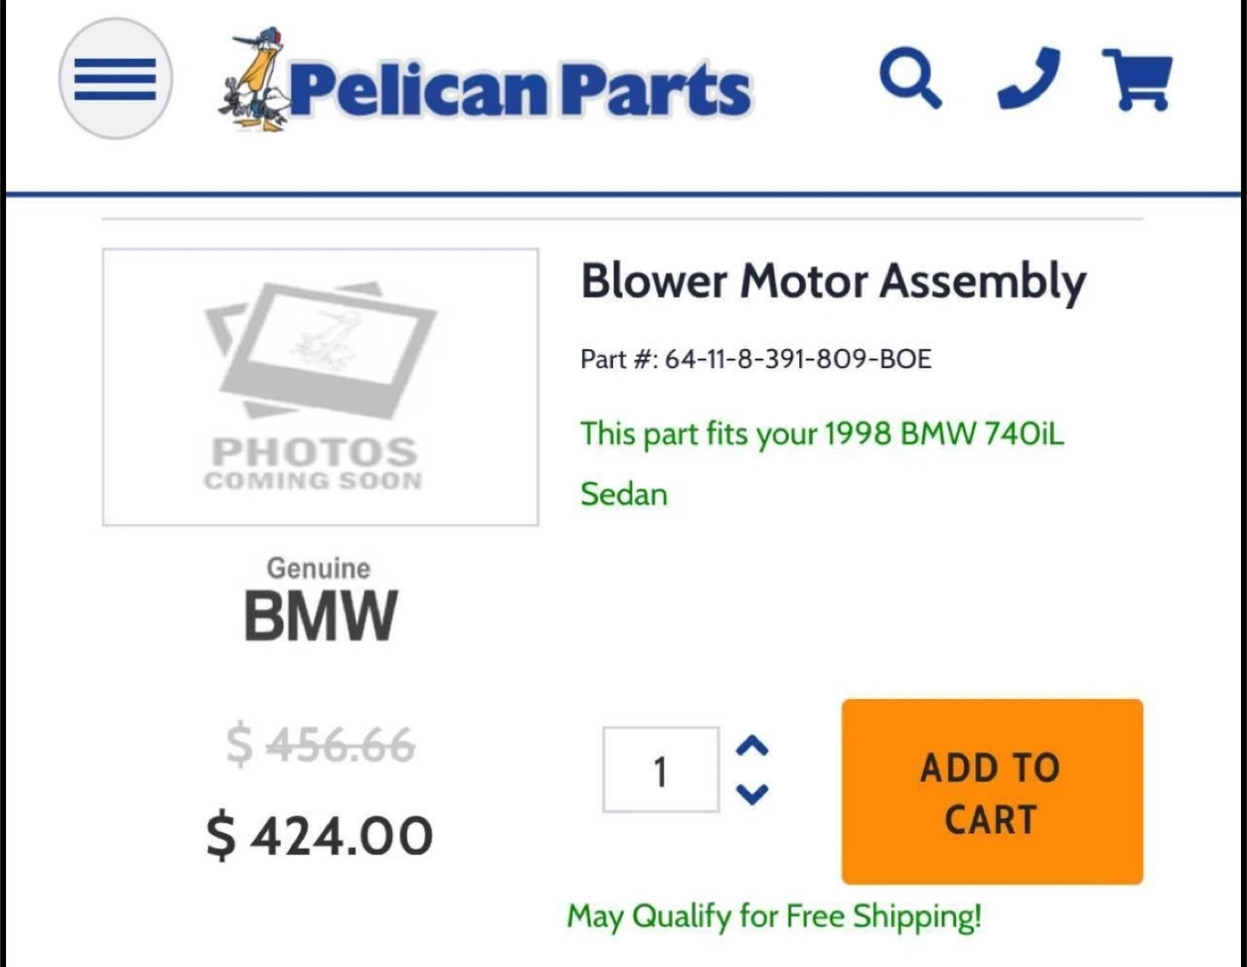This screenshot has height=967, width=1247.
Task: Click the part number 64-11-8-391-809-BOE text
Action: coord(756,359)
